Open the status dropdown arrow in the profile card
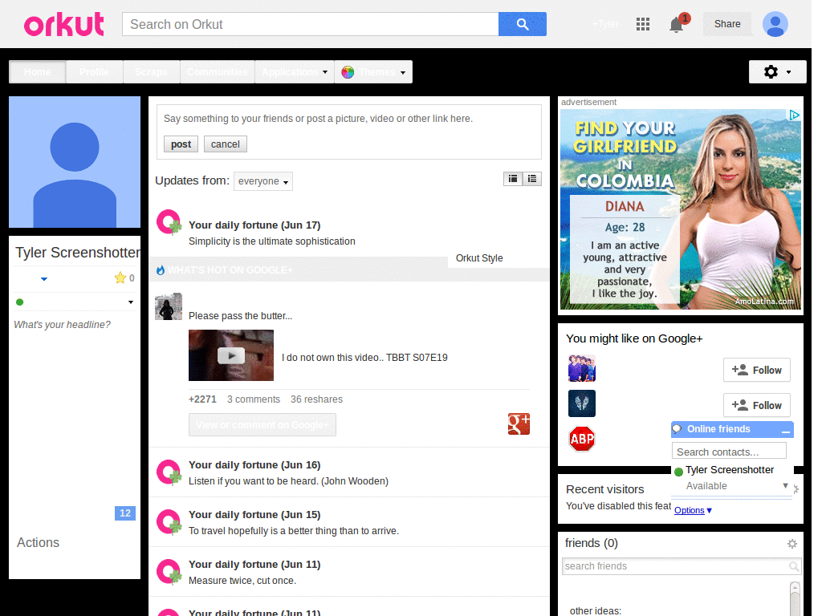 131,302
